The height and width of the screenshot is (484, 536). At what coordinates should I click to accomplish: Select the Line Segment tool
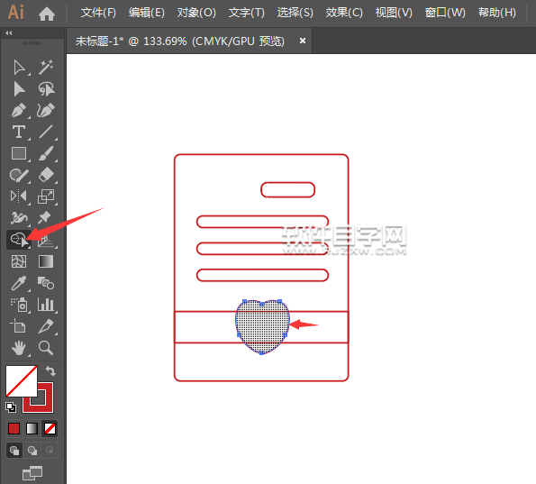point(46,132)
